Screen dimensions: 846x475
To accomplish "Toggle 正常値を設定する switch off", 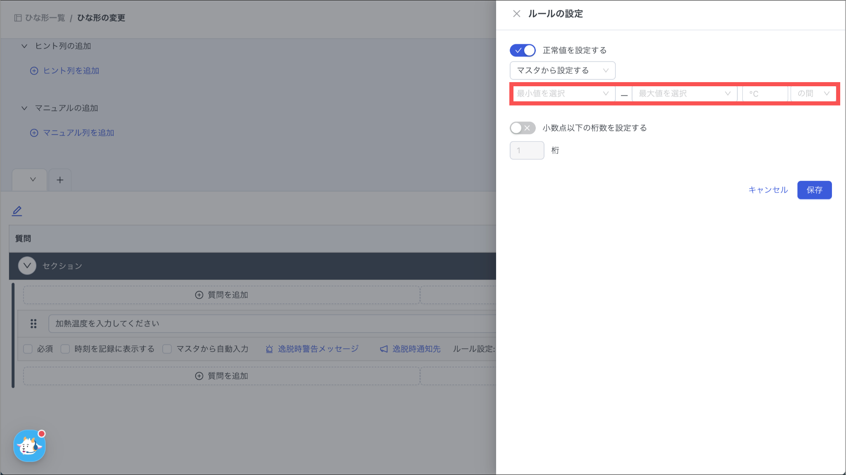I will point(523,50).
